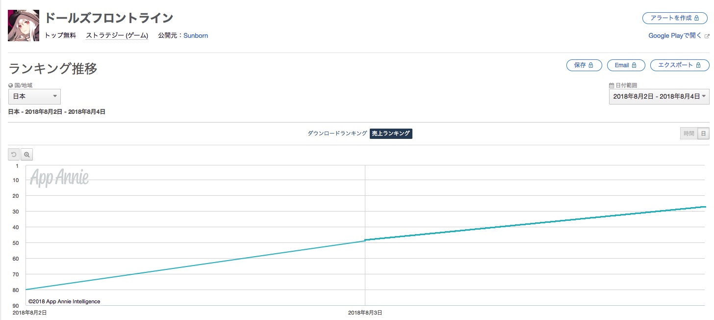The image size is (714, 320).
Task: Click the lock icon in アラートを作成 button
Action: (x=697, y=18)
